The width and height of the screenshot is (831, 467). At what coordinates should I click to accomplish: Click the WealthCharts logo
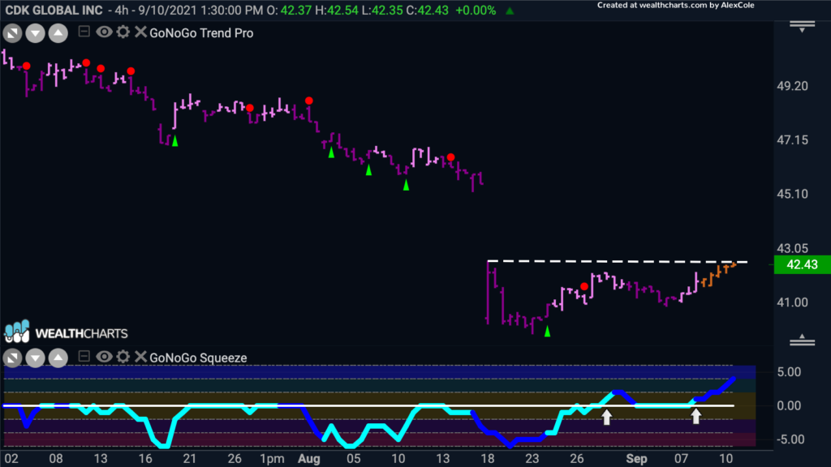pyautogui.click(x=67, y=332)
